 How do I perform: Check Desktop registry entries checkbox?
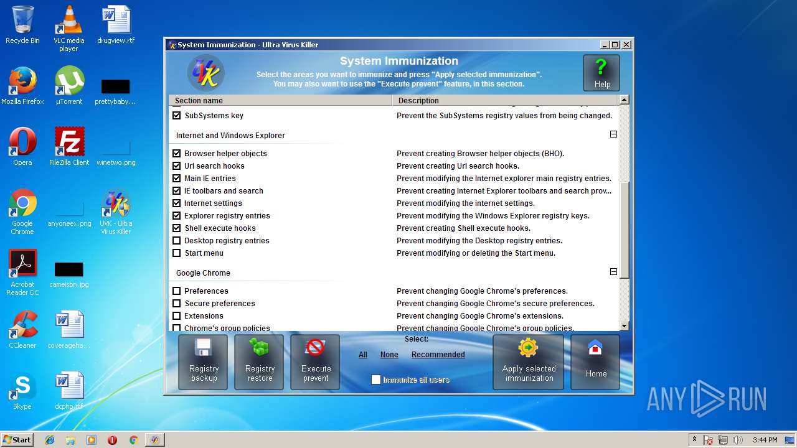177,241
